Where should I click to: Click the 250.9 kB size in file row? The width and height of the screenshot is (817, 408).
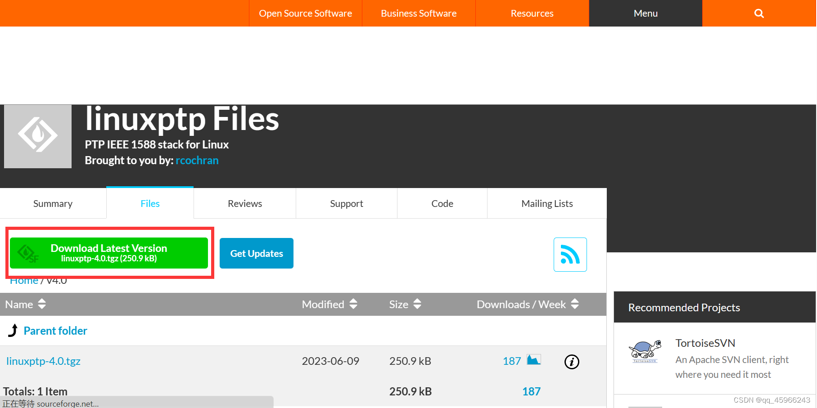coord(410,361)
